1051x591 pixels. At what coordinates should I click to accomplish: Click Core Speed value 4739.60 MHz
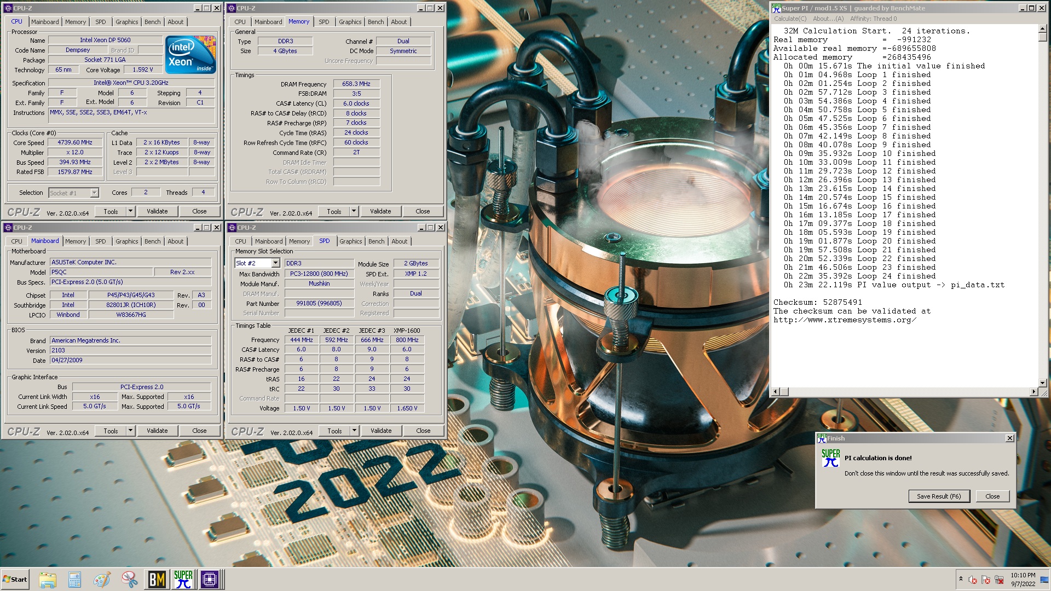pos(76,142)
